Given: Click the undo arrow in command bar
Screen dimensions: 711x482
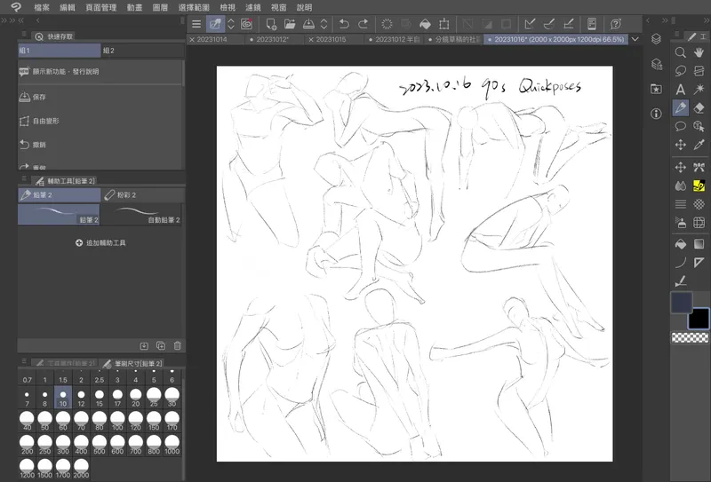Looking at the screenshot, I should pos(344,23).
